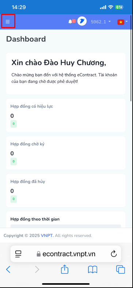Open the Hợp đồng chờ ký card
This screenshot has width=133, height=288.
point(66,153)
